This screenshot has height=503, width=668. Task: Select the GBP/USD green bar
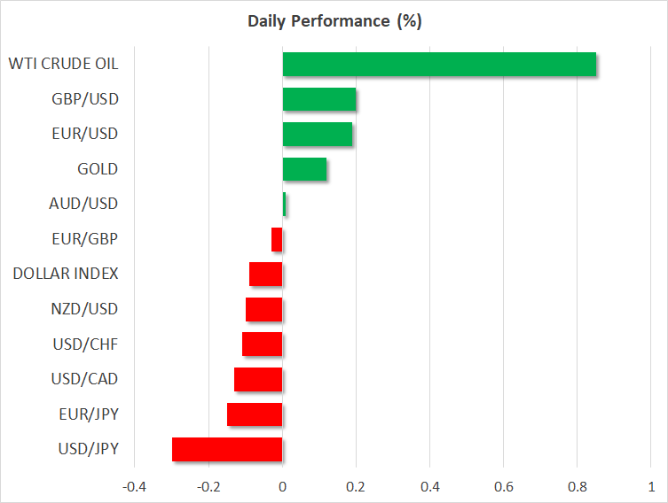click(x=319, y=99)
